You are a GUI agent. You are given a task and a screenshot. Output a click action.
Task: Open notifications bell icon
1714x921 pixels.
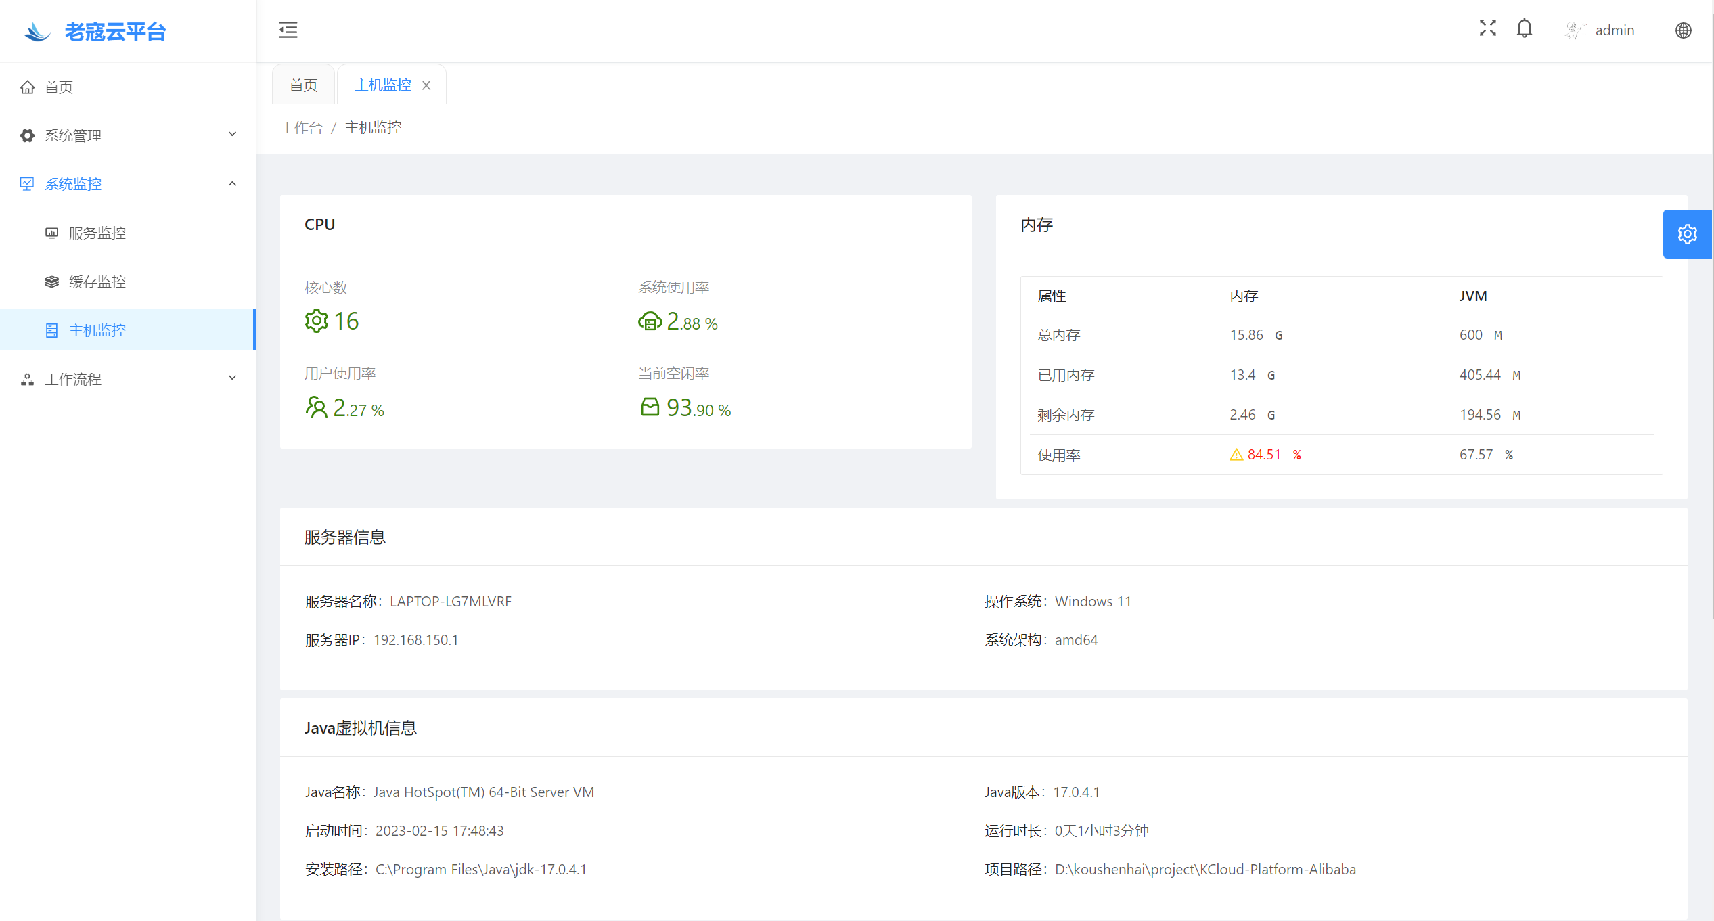coord(1524,29)
